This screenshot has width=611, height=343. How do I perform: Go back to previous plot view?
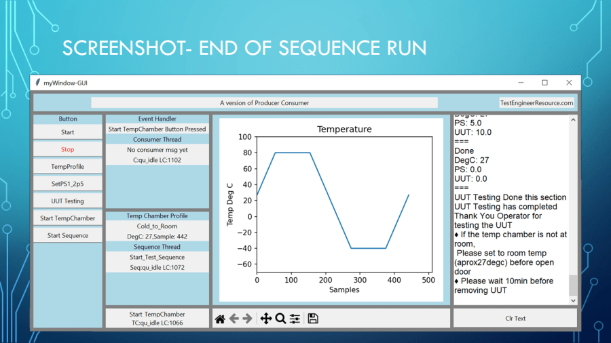pos(234,319)
